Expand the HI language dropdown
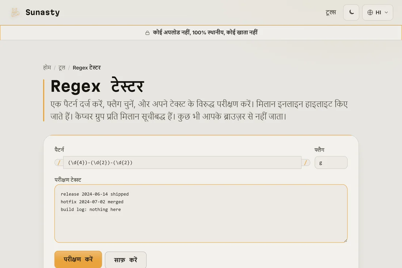Screen dimensions: 402x268 click(378, 12)
